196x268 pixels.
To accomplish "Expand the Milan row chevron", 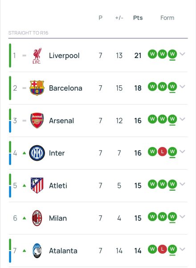I will point(182,217).
